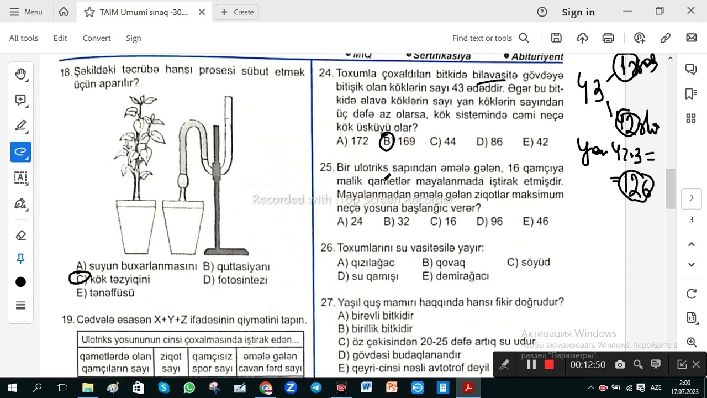Viewport: 707px width, 398px height.
Task: Open the Sign menu item
Action: (x=134, y=38)
